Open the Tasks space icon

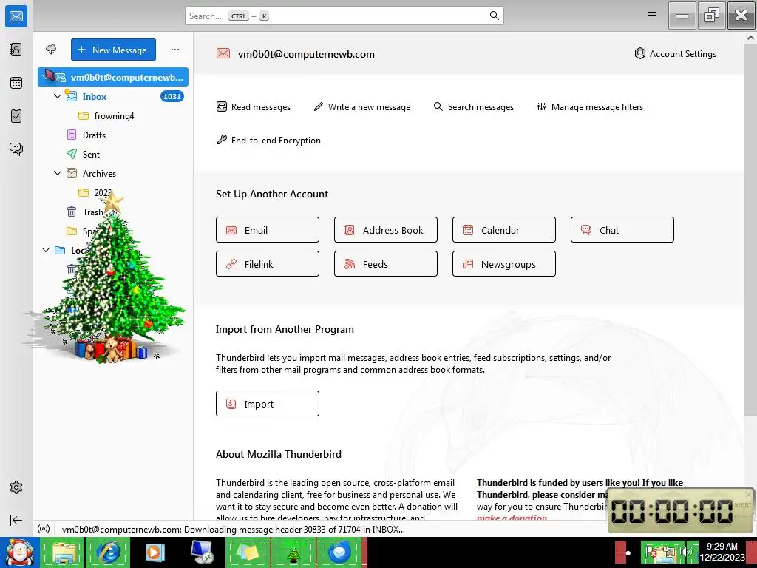[16, 116]
